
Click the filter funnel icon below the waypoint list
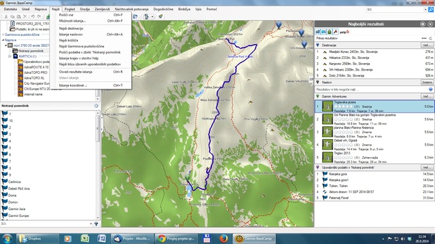(x=97, y=224)
